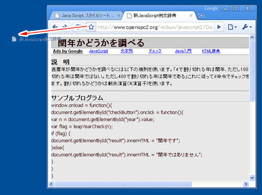Click the vertical scrollbar down arrow
262x195 pixels.
(252, 178)
